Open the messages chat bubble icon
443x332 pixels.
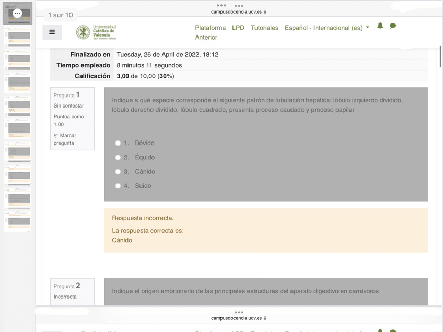pos(393,25)
